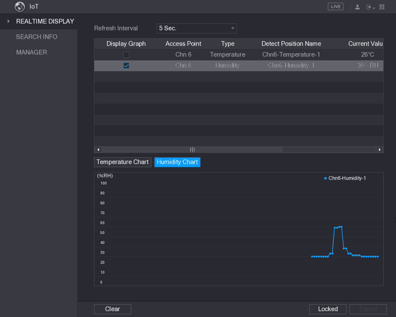Screen dimensions: 396x317
Task: Open MANAGER section
Action: [x=32, y=52]
